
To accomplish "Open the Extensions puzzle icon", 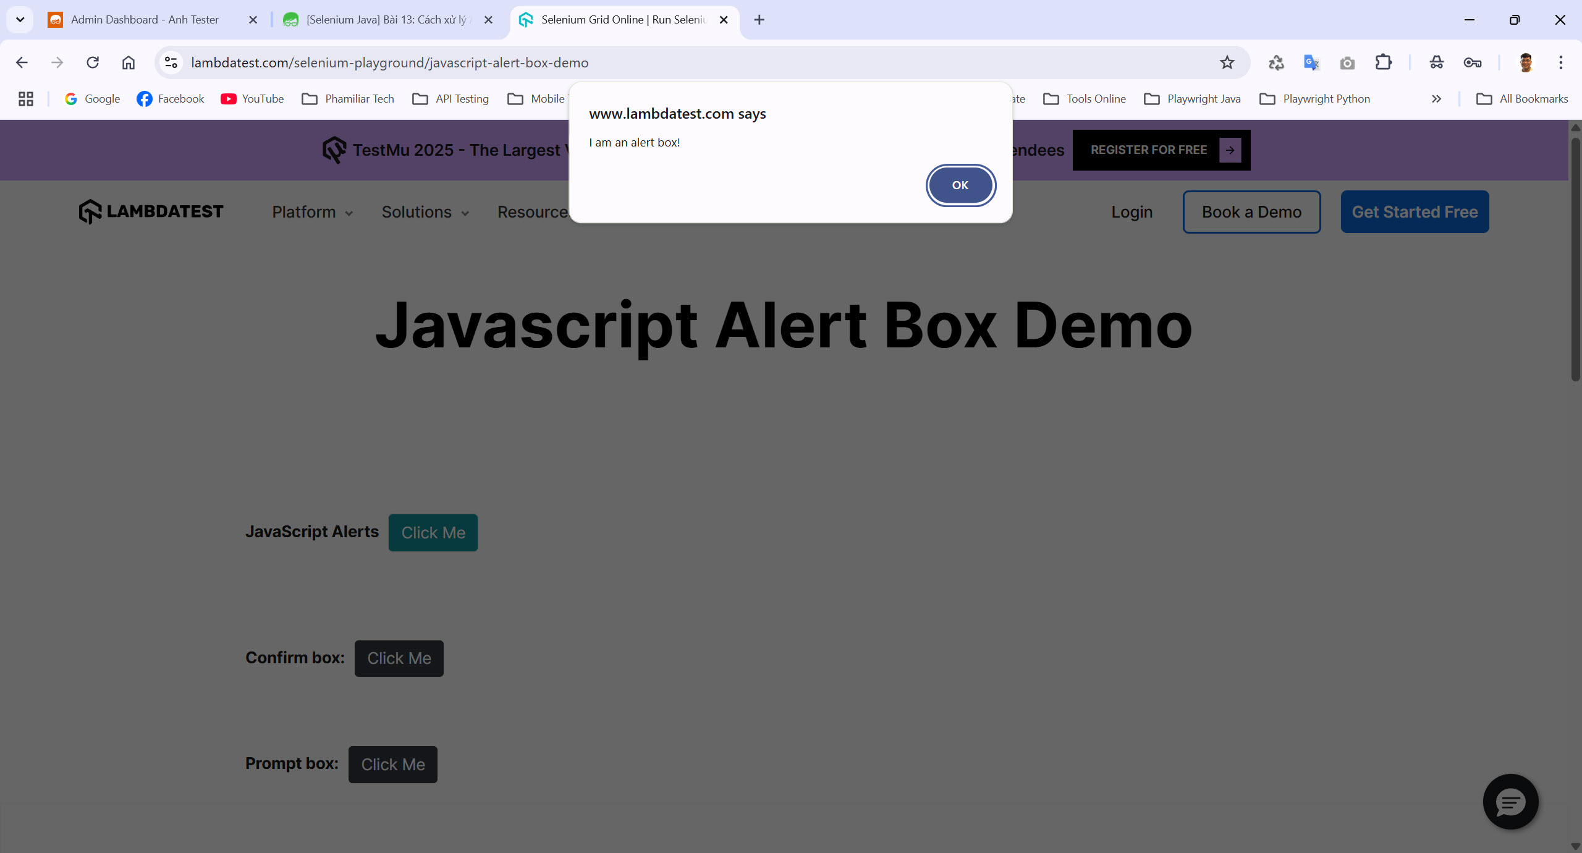I will click(x=1383, y=62).
